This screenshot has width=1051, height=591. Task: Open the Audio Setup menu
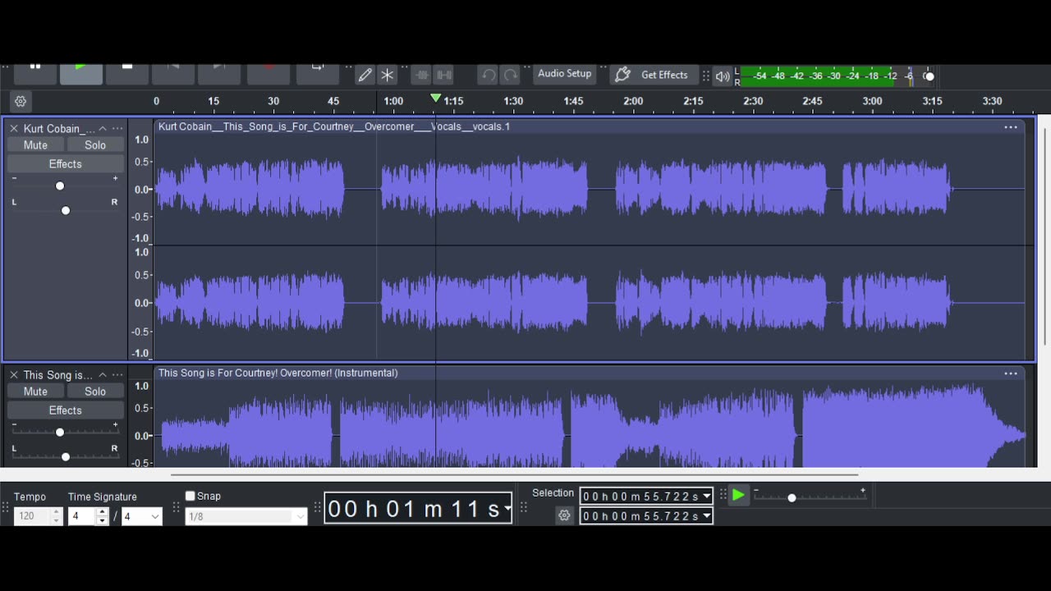565,74
